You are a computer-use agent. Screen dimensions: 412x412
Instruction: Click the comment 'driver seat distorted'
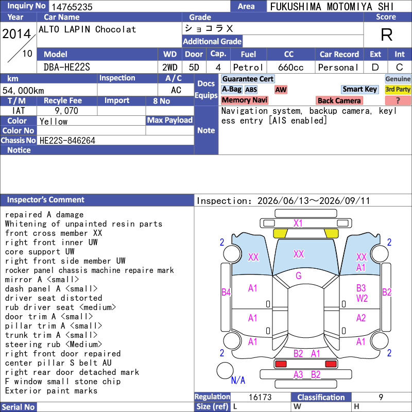(x=54, y=298)
